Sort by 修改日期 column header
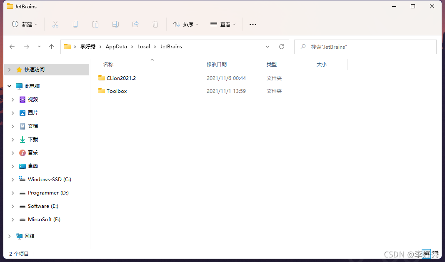The width and height of the screenshot is (445, 262). click(x=217, y=65)
